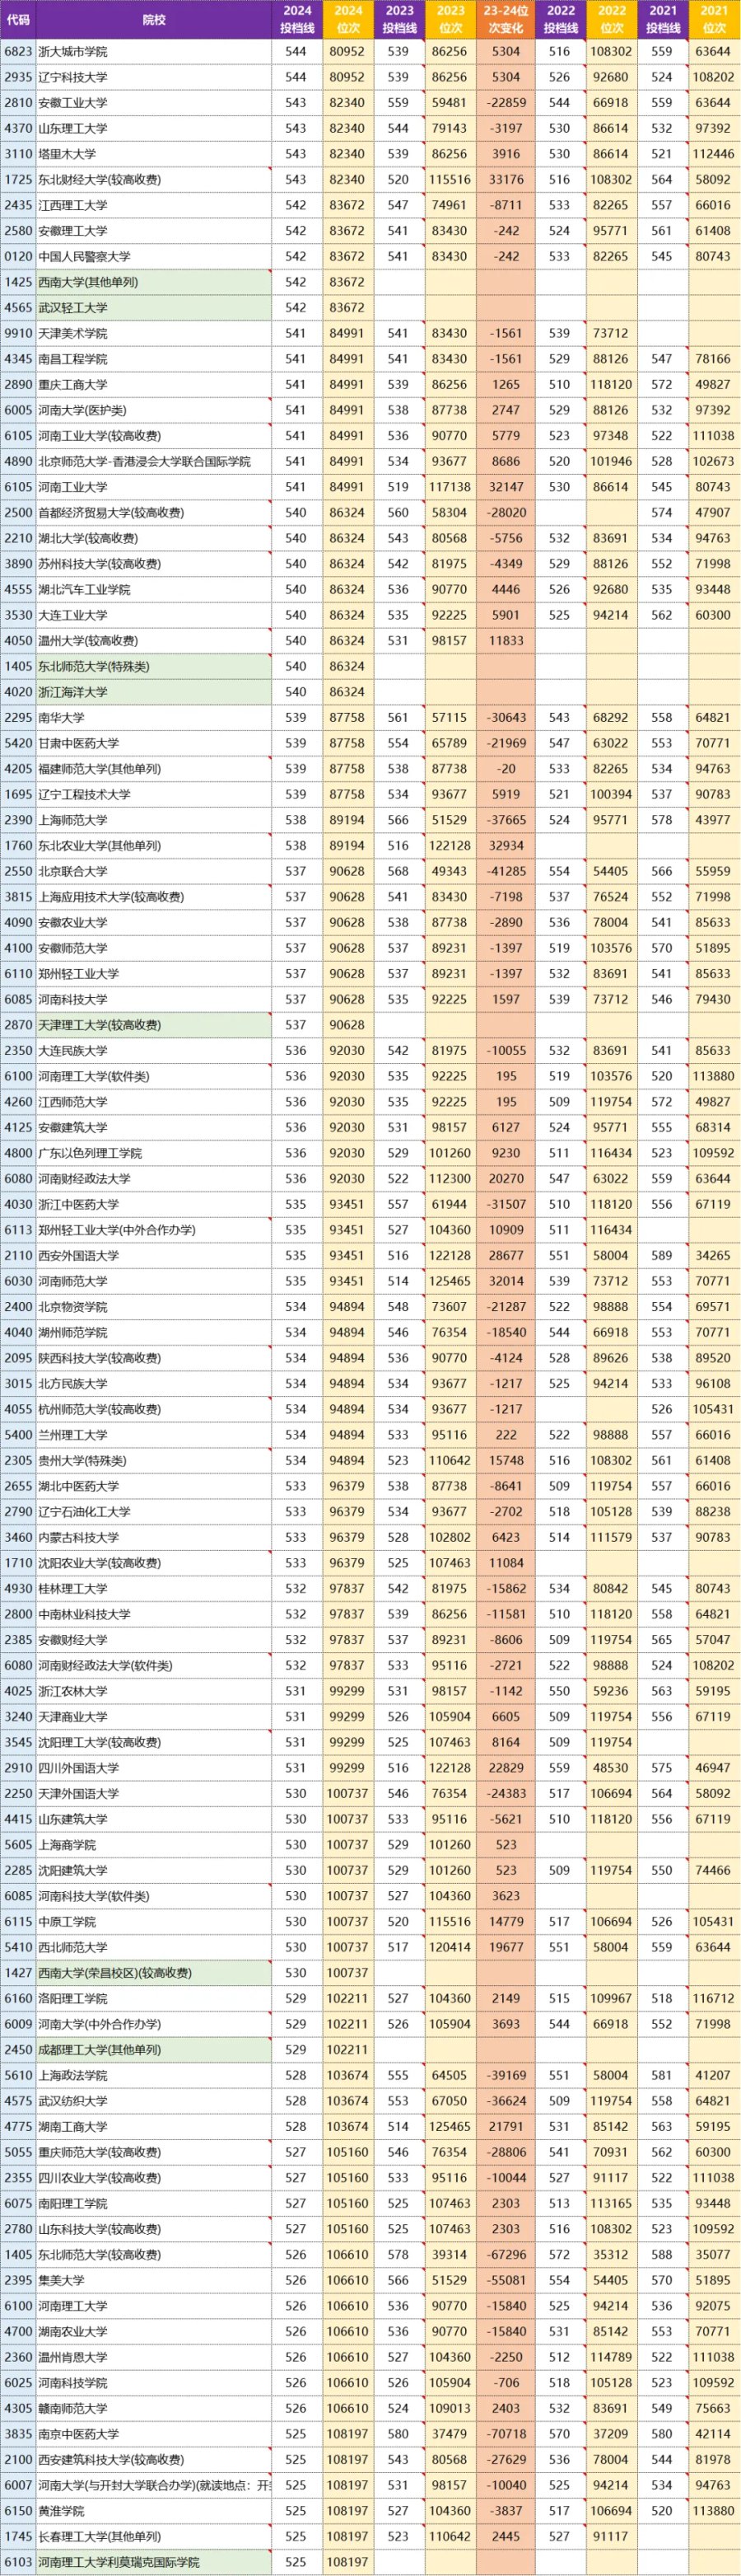Click the rank change -30643 for 南华大学
This screenshot has width=741, height=2576.
(x=506, y=717)
